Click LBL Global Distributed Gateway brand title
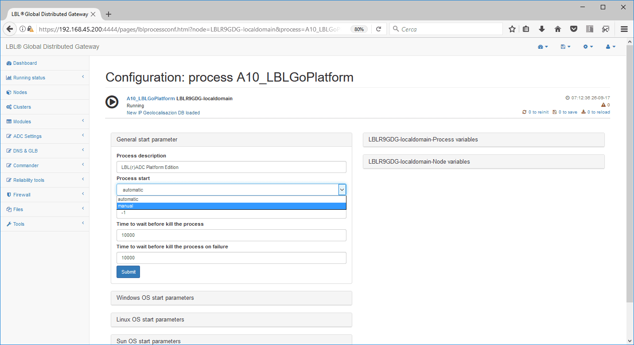The width and height of the screenshot is (634, 345). tap(53, 47)
